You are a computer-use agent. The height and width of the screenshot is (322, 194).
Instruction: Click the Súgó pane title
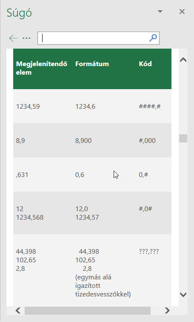[19, 13]
